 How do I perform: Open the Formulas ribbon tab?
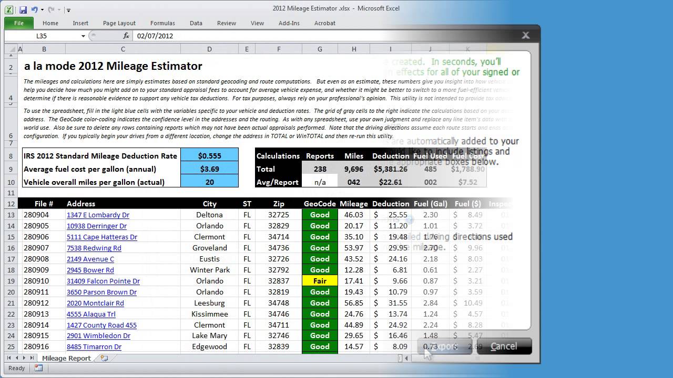(162, 23)
